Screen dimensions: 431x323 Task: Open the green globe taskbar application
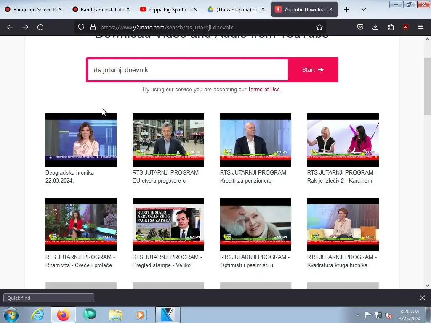point(90,315)
